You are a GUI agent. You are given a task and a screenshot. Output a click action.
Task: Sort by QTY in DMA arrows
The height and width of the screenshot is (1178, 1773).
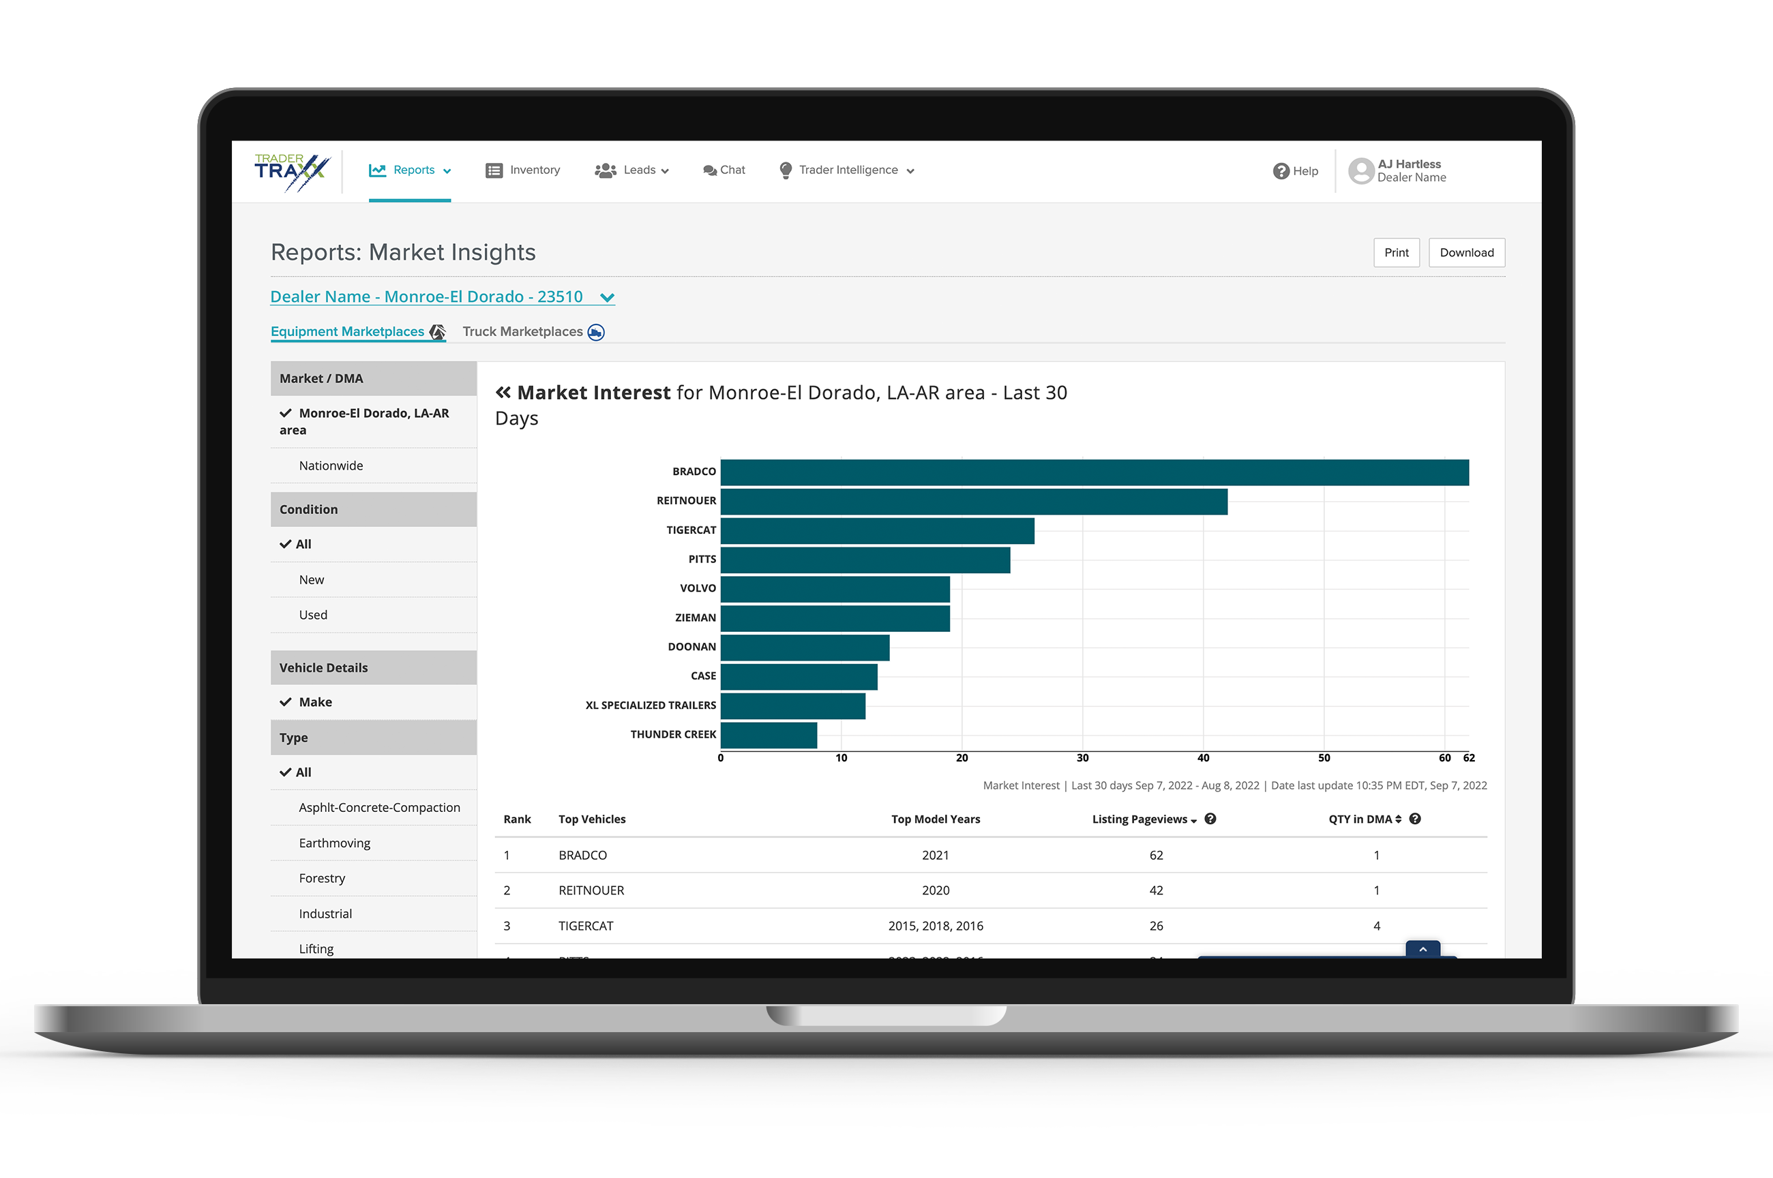point(1398,819)
